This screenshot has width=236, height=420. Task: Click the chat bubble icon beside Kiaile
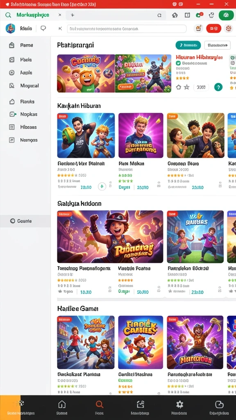(x=43, y=28)
